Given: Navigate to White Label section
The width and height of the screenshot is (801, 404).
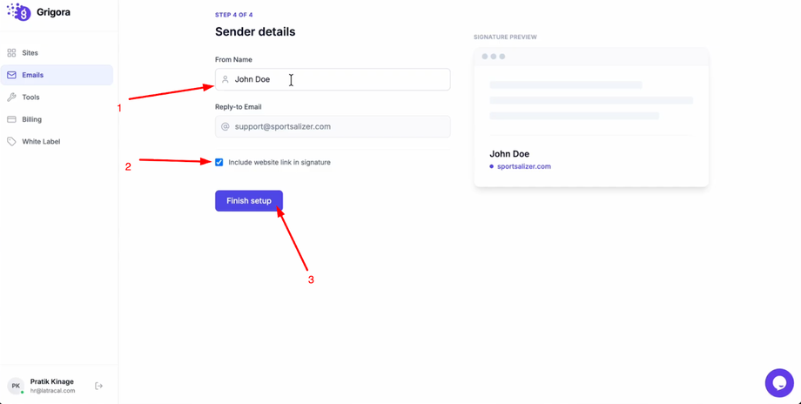Looking at the screenshot, I should click(41, 141).
